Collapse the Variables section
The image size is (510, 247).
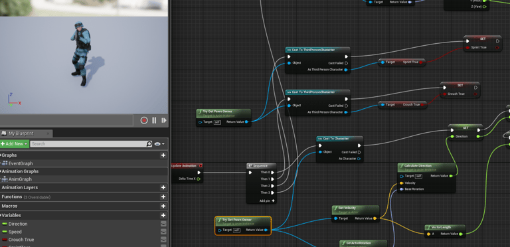coord(1,215)
